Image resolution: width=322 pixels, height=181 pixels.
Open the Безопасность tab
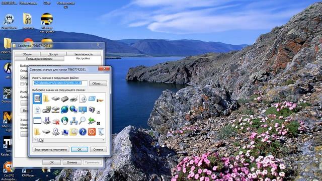click(x=84, y=54)
